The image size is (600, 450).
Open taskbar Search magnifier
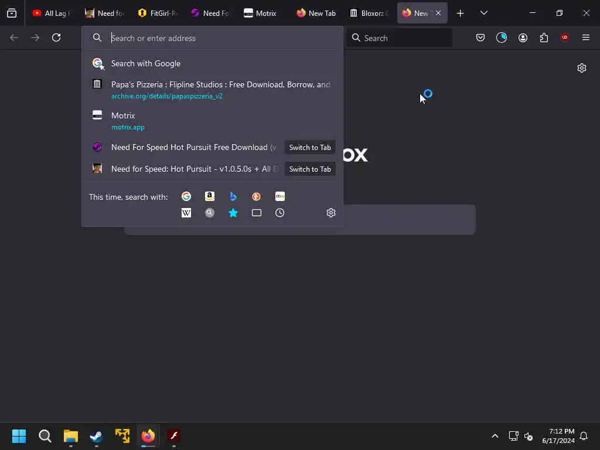(45, 436)
